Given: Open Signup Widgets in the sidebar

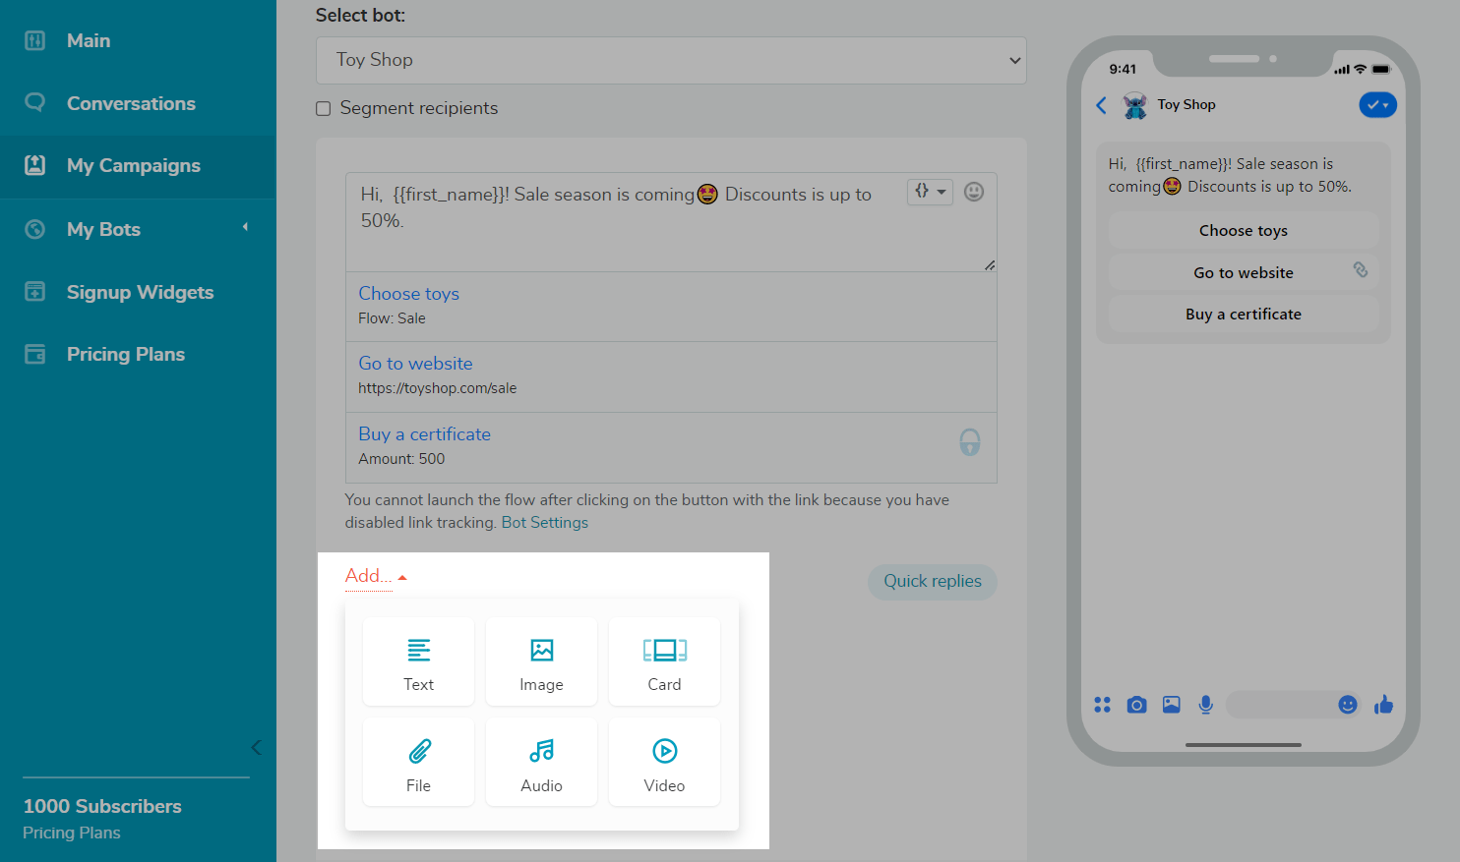Looking at the screenshot, I should click(x=138, y=292).
